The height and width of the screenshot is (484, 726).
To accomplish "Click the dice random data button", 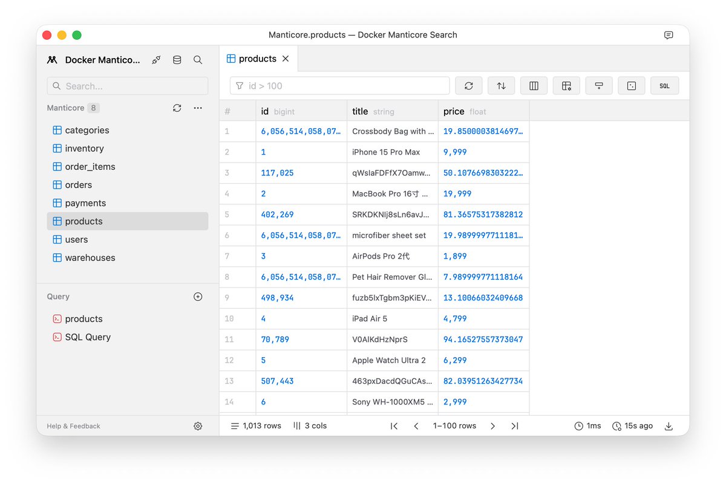I will click(x=632, y=86).
